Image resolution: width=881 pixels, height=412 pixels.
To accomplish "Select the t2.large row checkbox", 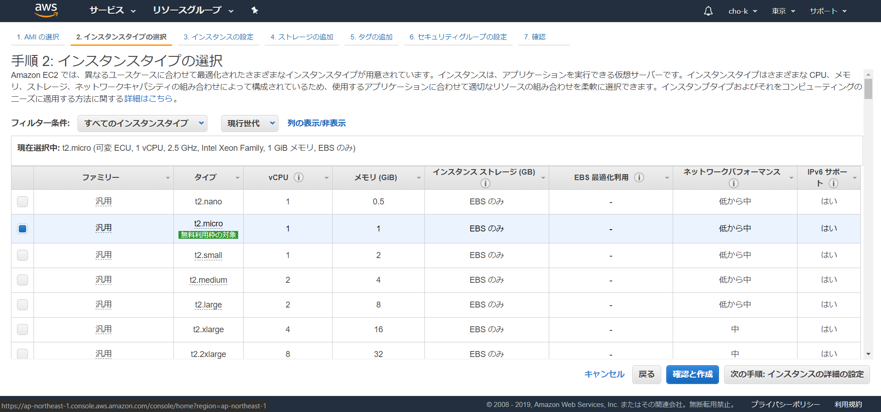I will click(x=22, y=305).
